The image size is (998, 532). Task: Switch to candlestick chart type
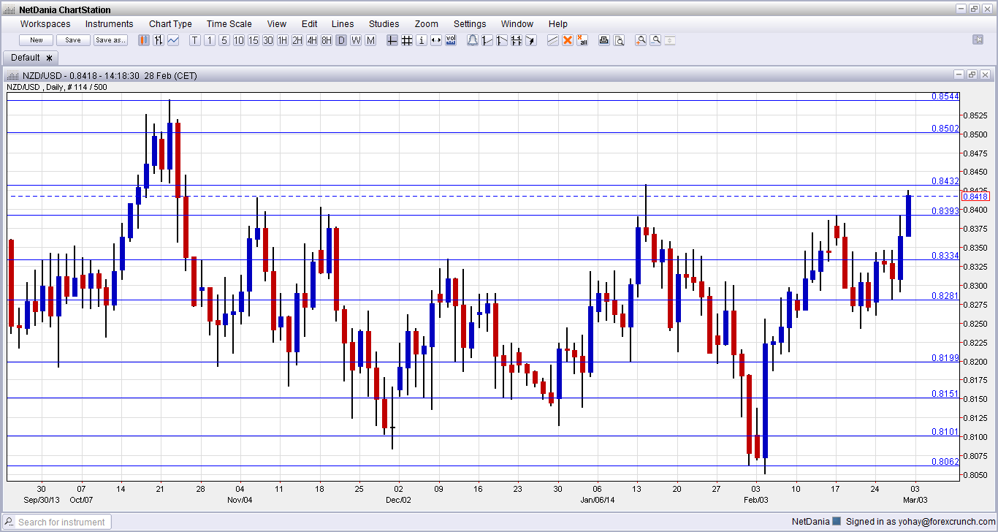point(144,40)
